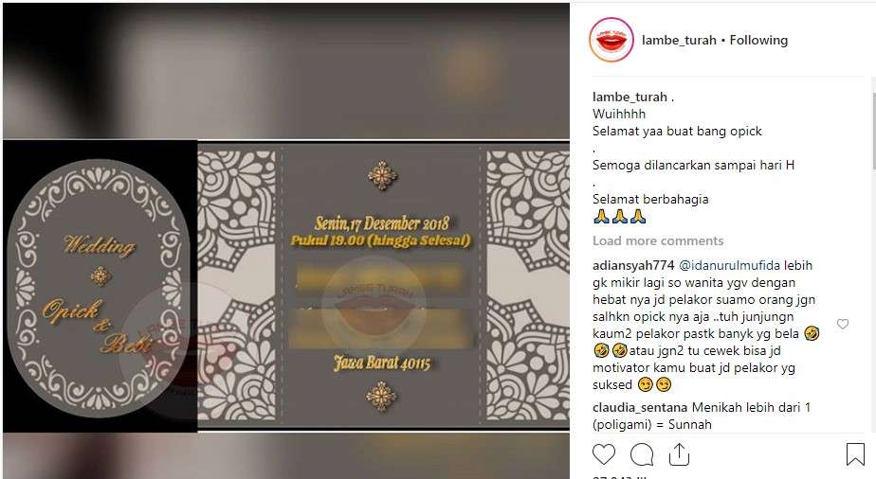Click the Jawa Barat 40115 address text

click(382, 363)
